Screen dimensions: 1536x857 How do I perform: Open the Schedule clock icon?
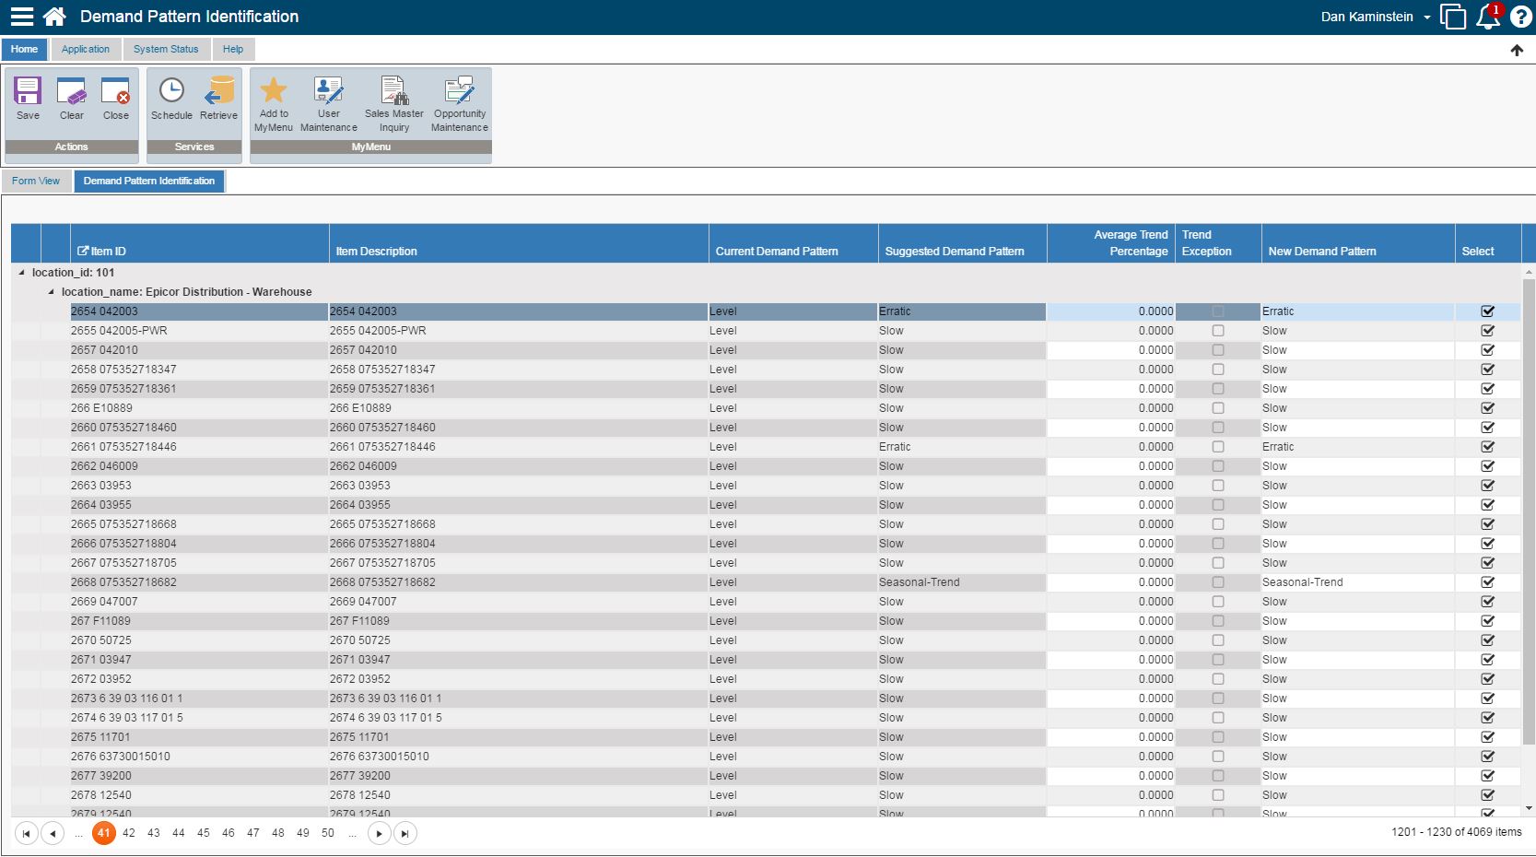click(x=171, y=92)
